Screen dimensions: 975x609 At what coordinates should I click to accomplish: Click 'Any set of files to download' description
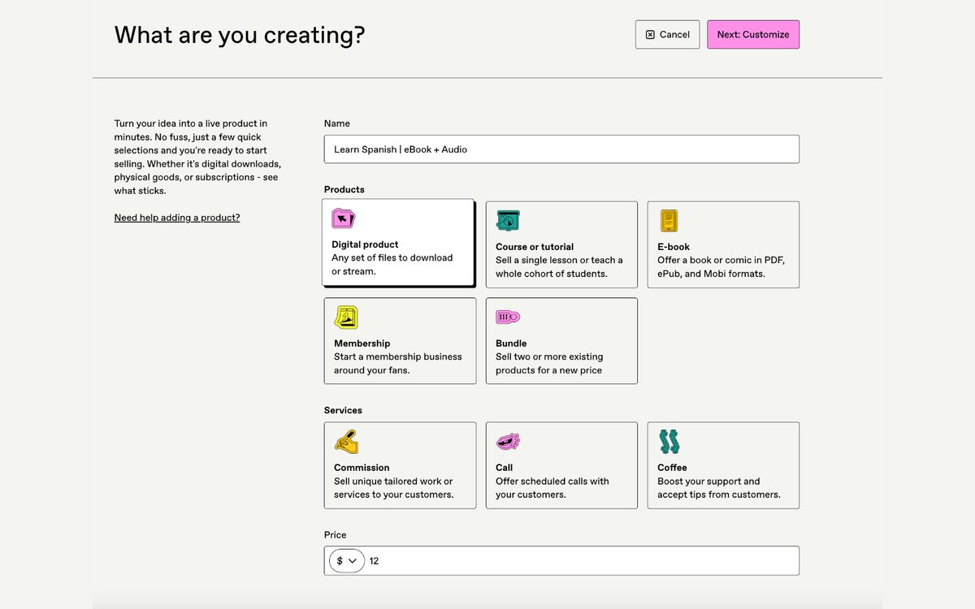[392, 265]
